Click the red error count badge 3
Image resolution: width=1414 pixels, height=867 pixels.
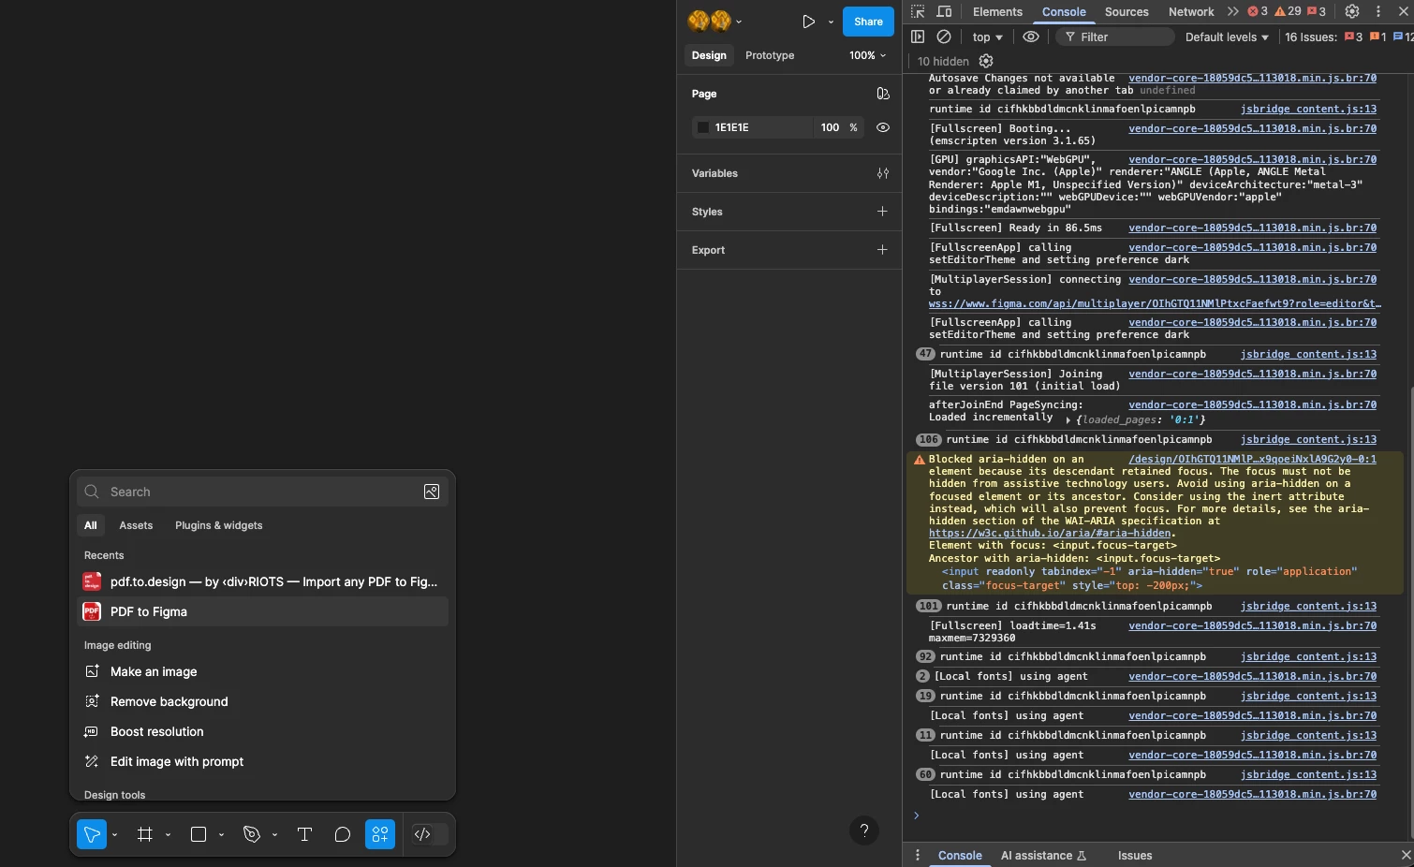coord(1258,11)
